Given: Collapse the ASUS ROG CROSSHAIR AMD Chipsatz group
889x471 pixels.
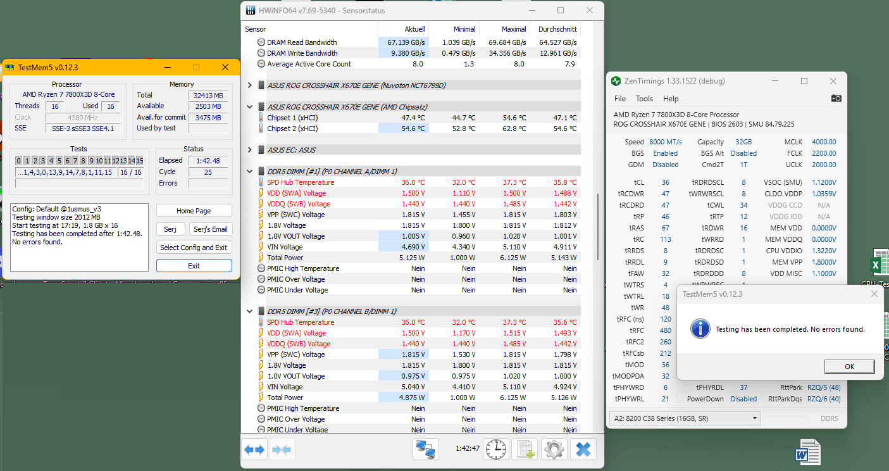Looking at the screenshot, I should pyautogui.click(x=250, y=107).
